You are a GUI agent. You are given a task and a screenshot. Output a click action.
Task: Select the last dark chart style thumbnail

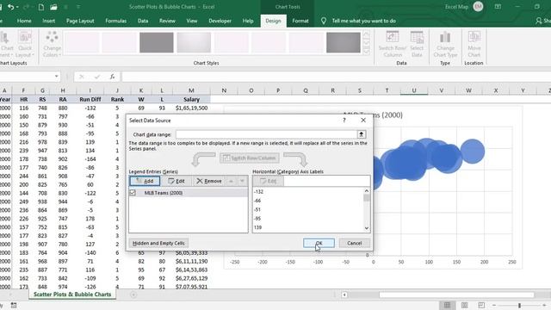coord(344,42)
